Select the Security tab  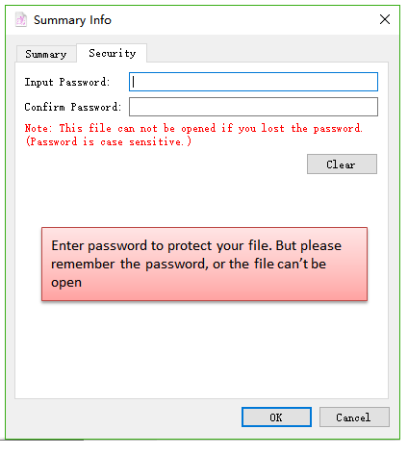pos(112,53)
